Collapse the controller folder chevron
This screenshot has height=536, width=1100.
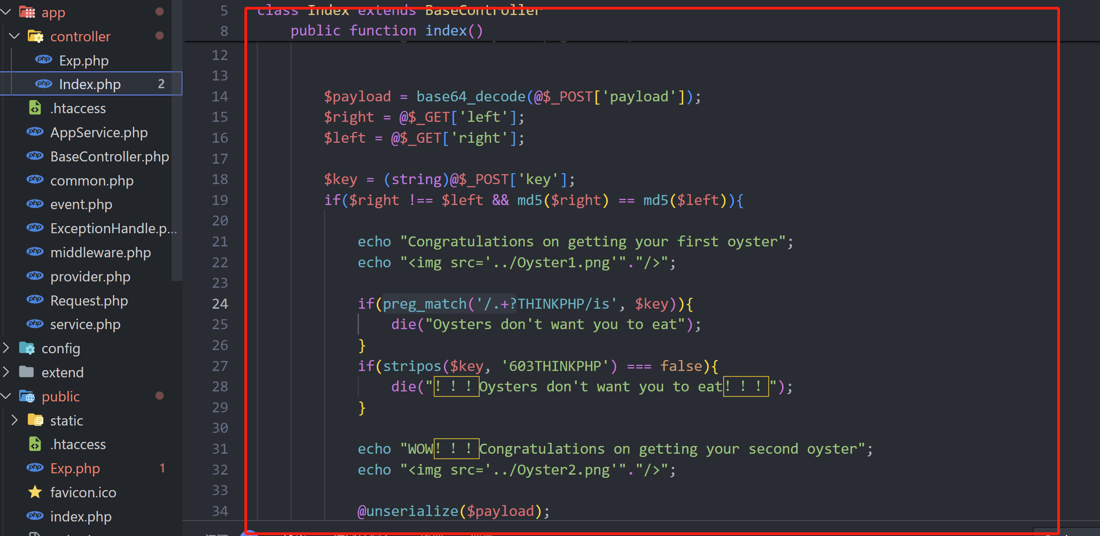pyautogui.click(x=15, y=36)
